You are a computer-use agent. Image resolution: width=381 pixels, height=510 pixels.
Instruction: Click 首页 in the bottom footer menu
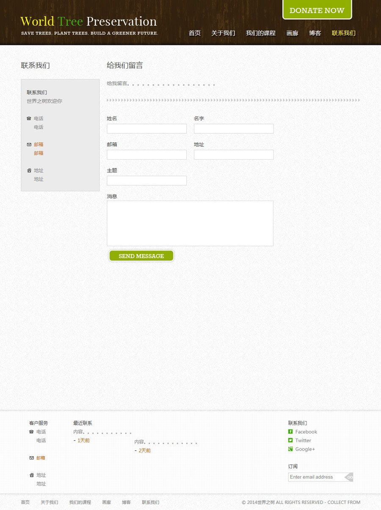point(25,502)
